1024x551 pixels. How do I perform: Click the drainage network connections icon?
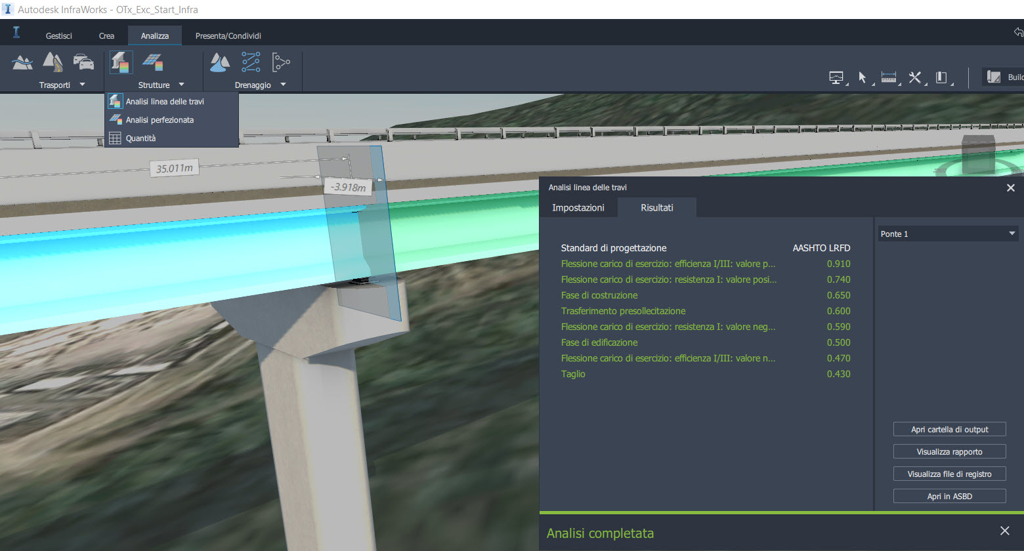coord(249,61)
